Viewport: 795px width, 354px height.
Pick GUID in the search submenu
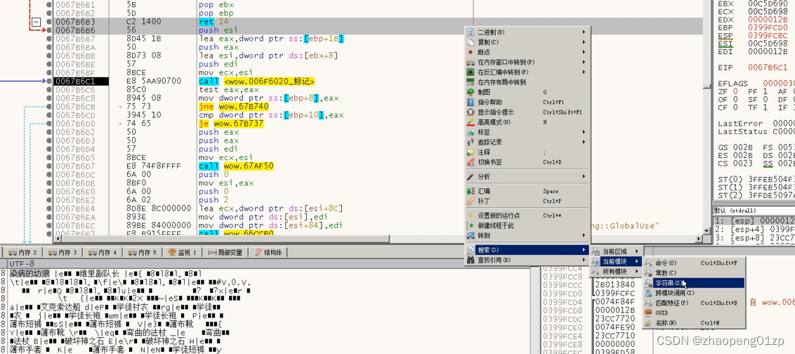coord(694,313)
